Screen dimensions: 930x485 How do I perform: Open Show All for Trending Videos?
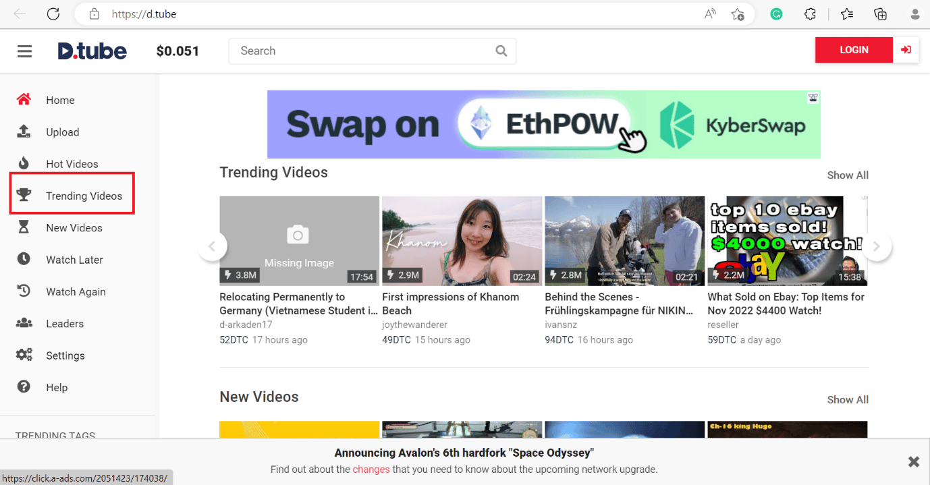[848, 175]
